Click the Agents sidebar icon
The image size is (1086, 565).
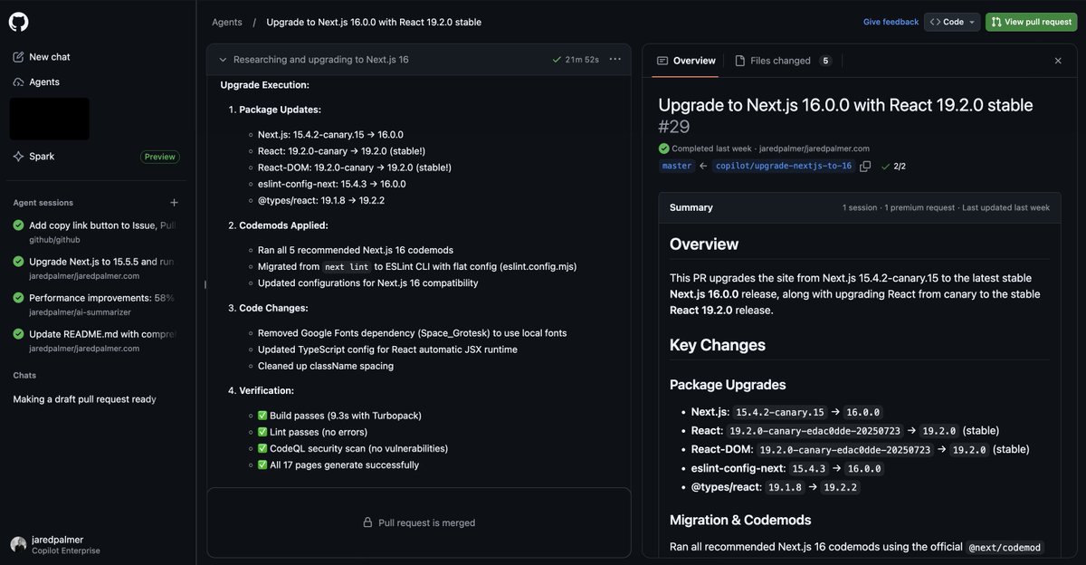tap(18, 81)
